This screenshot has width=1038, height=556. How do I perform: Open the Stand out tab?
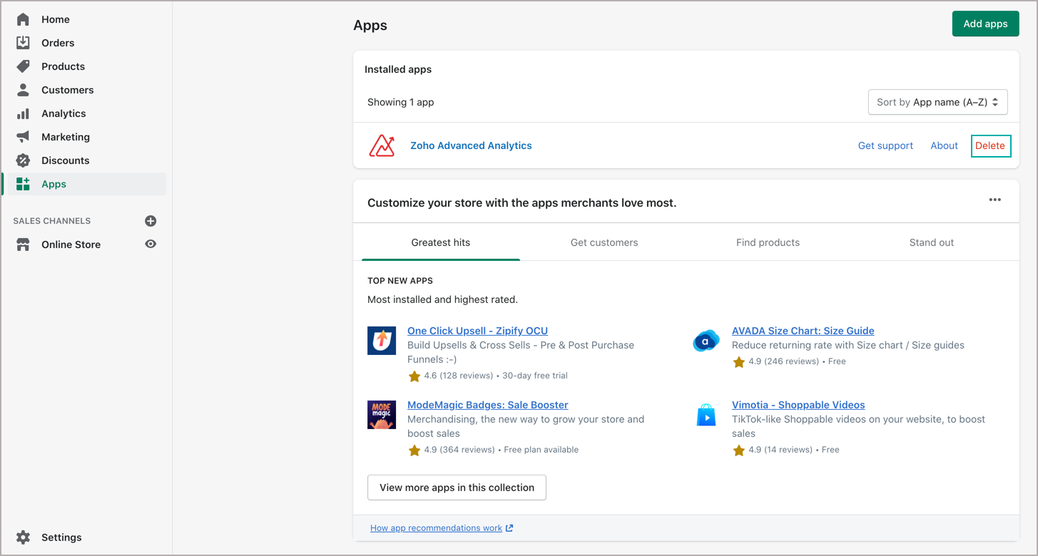[x=931, y=242]
